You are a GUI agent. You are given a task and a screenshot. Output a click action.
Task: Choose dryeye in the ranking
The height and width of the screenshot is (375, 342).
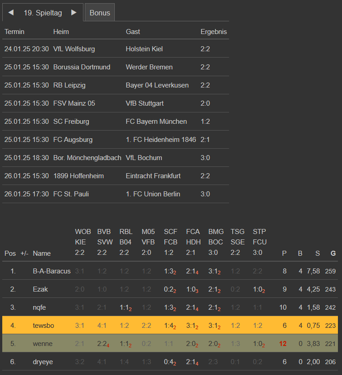[43, 362]
